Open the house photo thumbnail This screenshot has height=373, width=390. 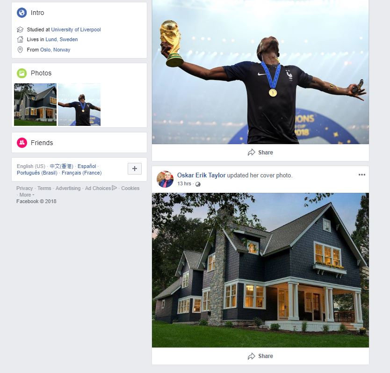(x=36, y=104)
